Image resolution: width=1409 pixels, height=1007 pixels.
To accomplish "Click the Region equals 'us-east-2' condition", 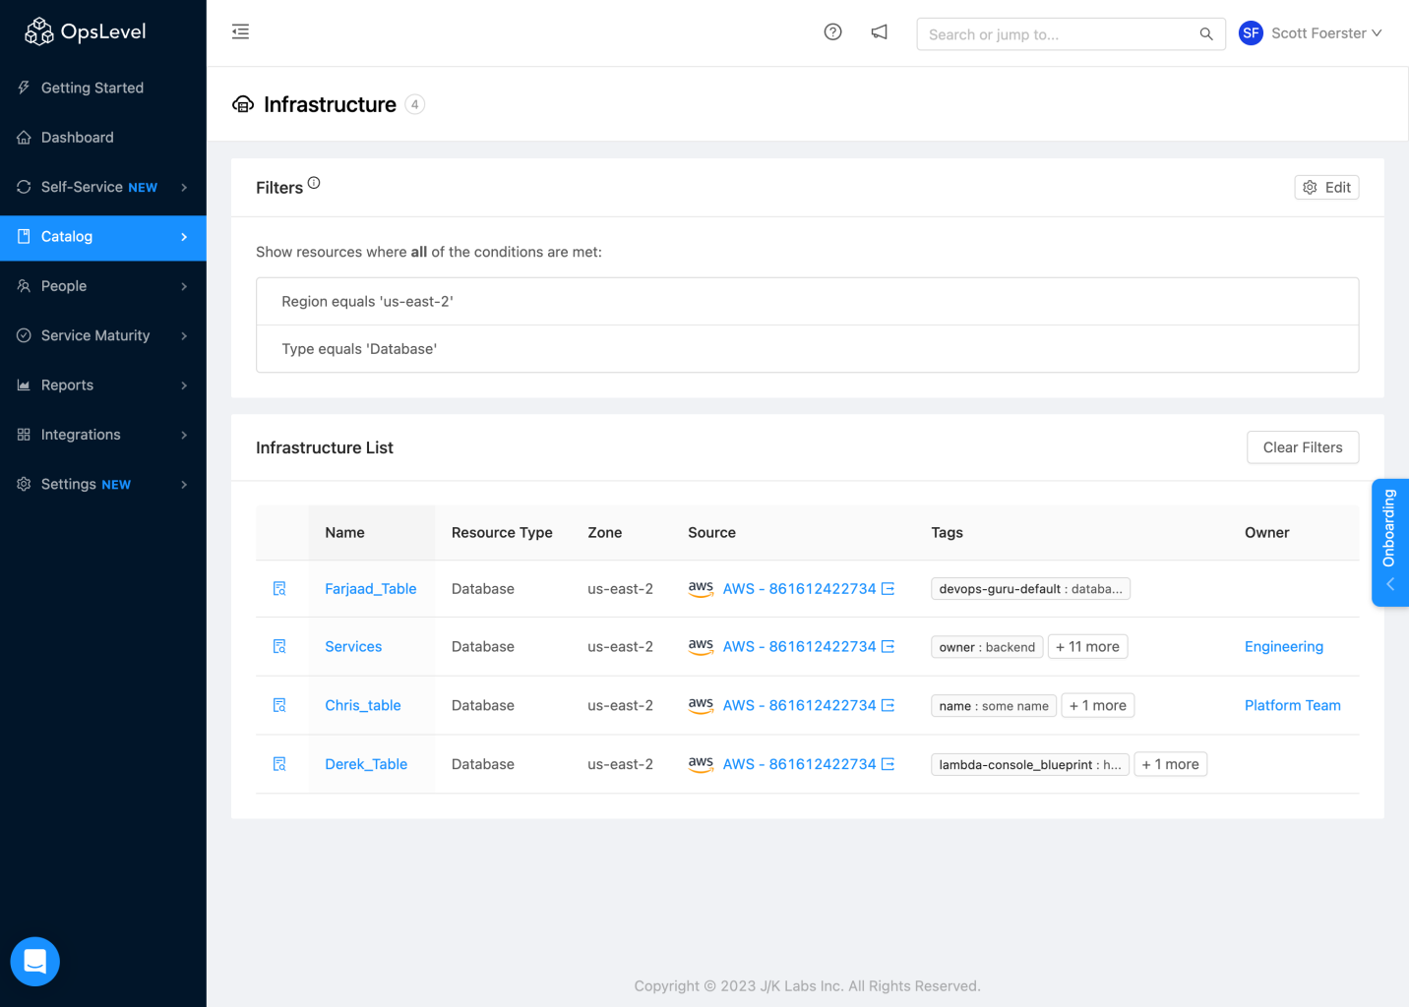I will 807,301.
